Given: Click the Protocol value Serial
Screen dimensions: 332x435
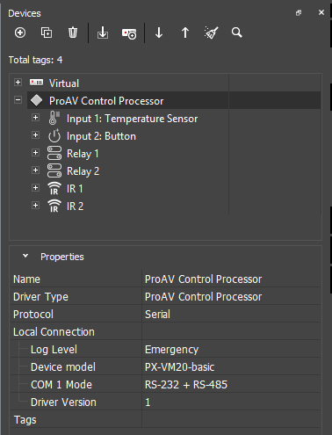Looking at the screenshot, I should tap(231, 314).
